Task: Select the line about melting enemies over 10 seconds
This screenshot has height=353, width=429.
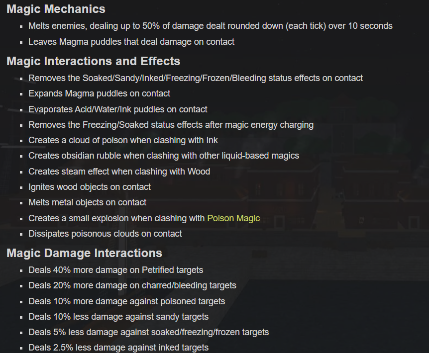Action: point(211,26)
